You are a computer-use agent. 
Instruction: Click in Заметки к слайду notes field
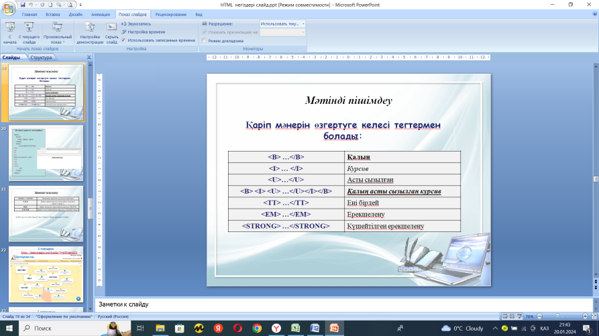click(343, 304)
